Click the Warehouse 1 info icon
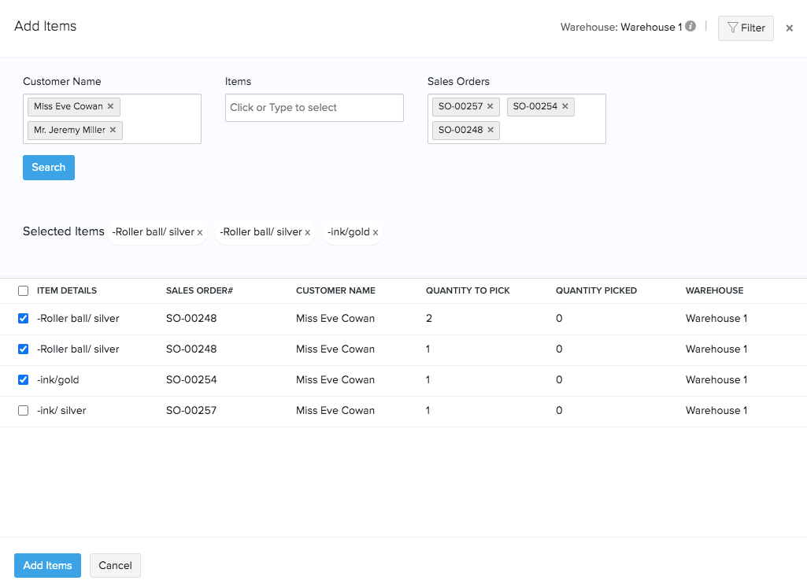 click(690, 27)
